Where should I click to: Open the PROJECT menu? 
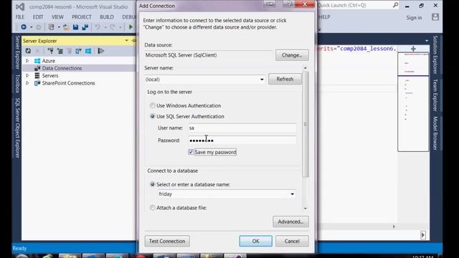tap(82, 17)
